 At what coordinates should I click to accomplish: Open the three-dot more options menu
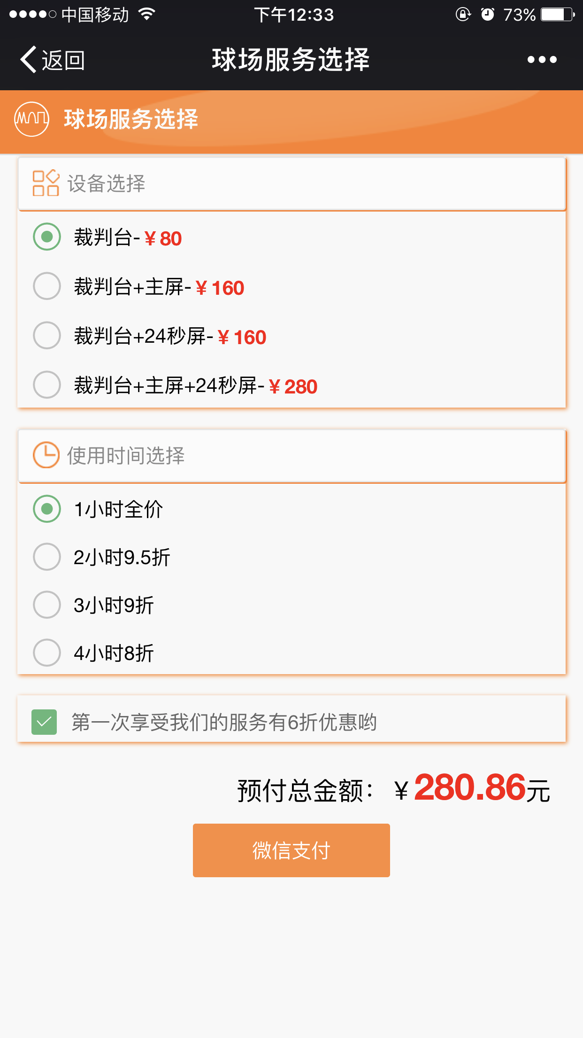click(x=542, y=60)
